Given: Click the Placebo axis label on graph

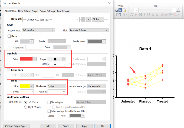Looking at the screenshot, I should tap(145, 101).
